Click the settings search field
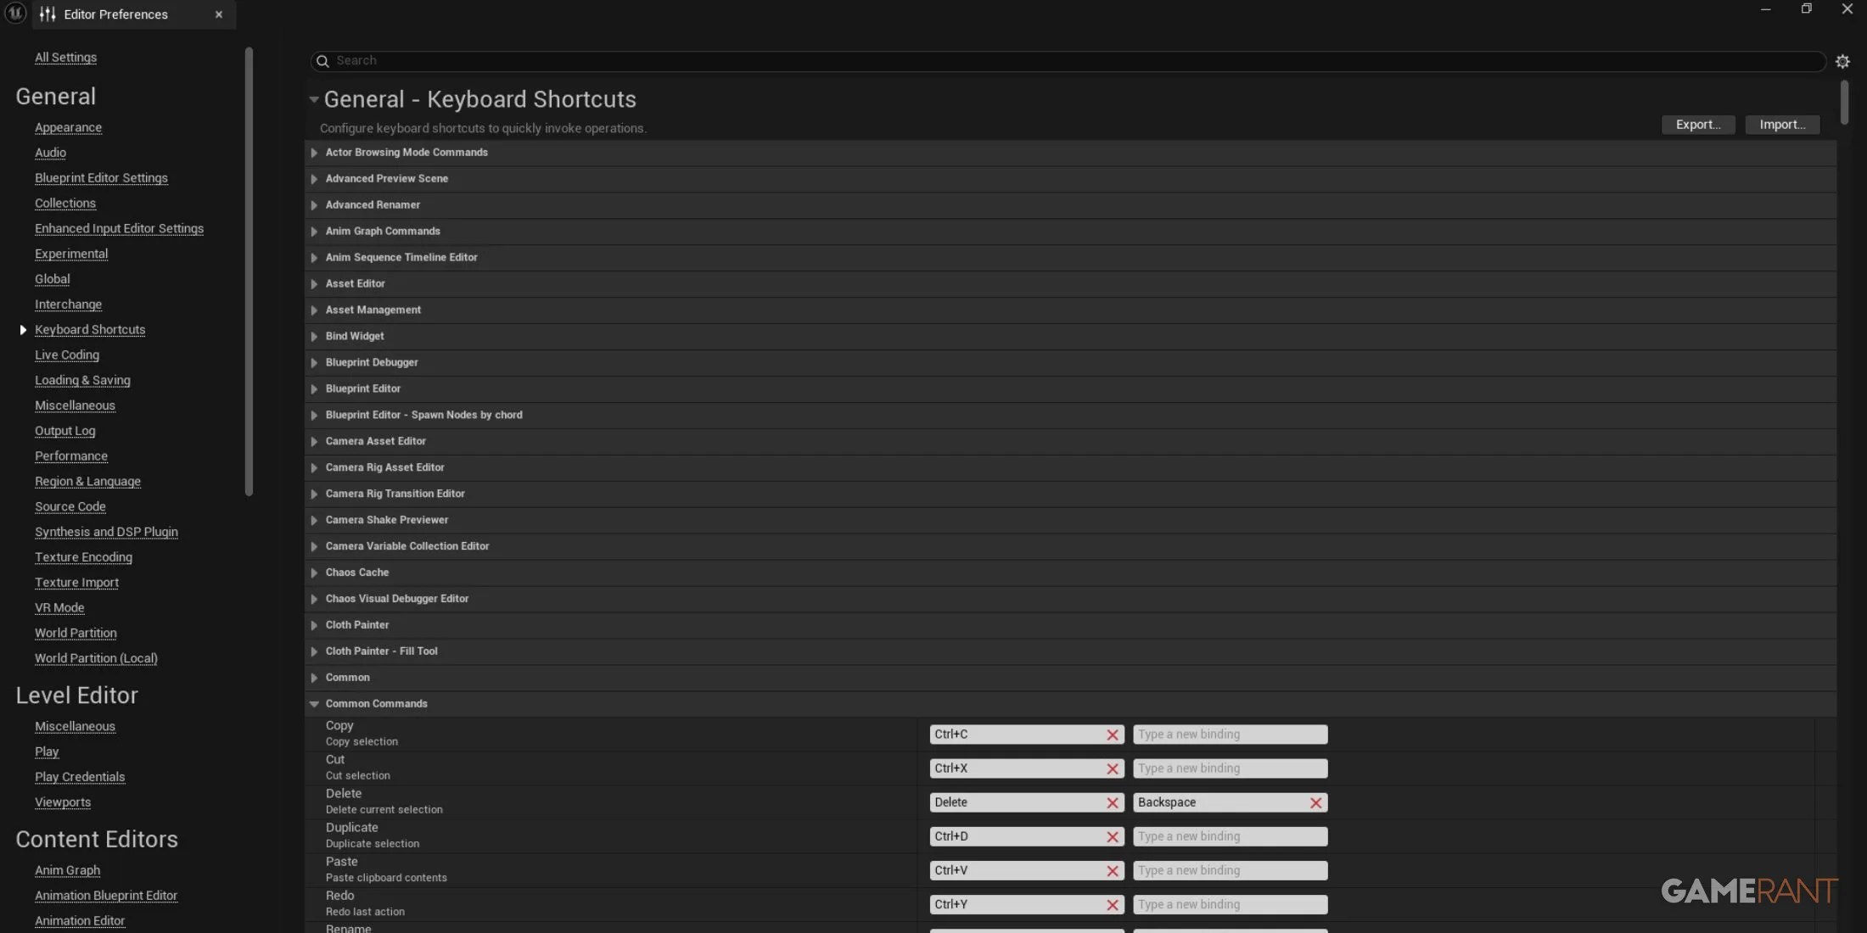This screenshot has width=1867, height=933. [1069, 61]
